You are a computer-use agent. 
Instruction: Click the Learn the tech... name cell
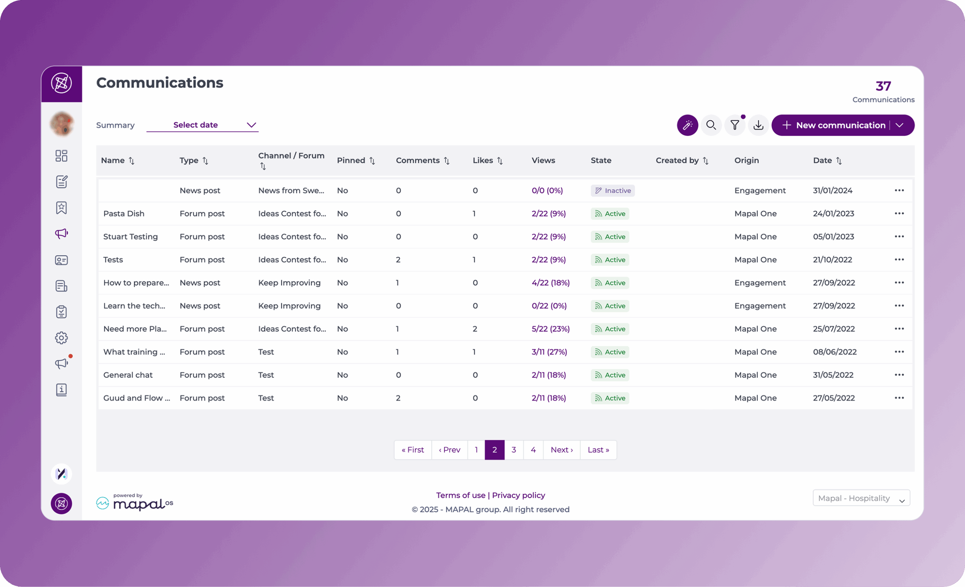pyautogui.click(x=134, y=305)
